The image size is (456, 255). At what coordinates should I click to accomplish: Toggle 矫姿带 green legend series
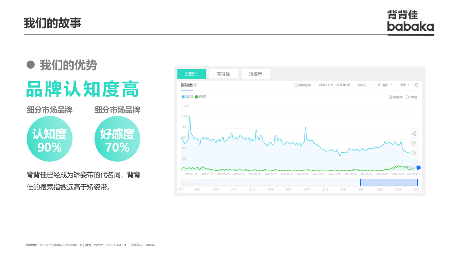(x=201, y=97)
